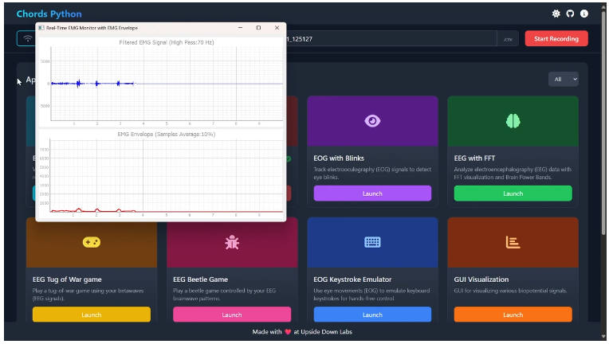Launch EEG with FFT app
Image resolution: width=609 pixels, height=348 pixels.
pos(513,194)
